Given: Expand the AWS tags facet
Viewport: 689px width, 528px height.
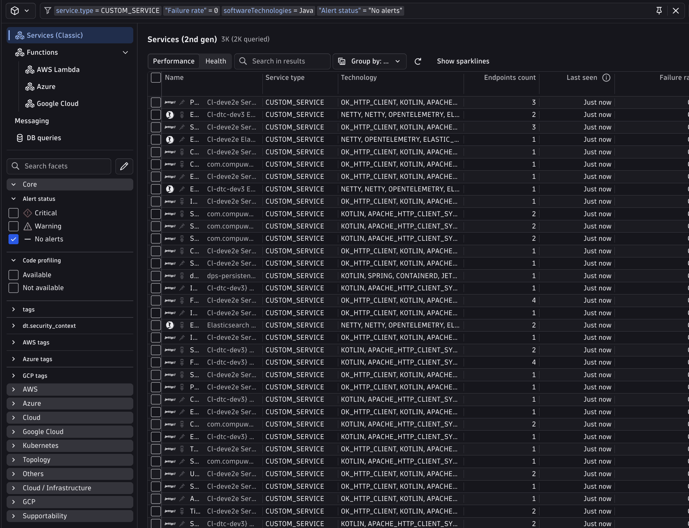Looking at the screenshot, I should coord(14,343).
